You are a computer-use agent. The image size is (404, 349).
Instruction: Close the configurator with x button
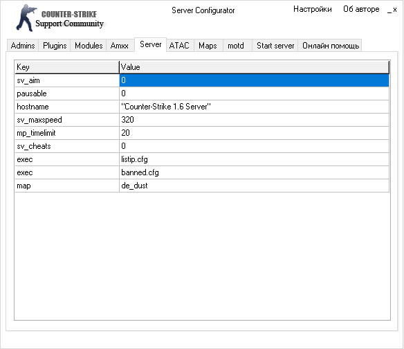(x=395, y=10)
